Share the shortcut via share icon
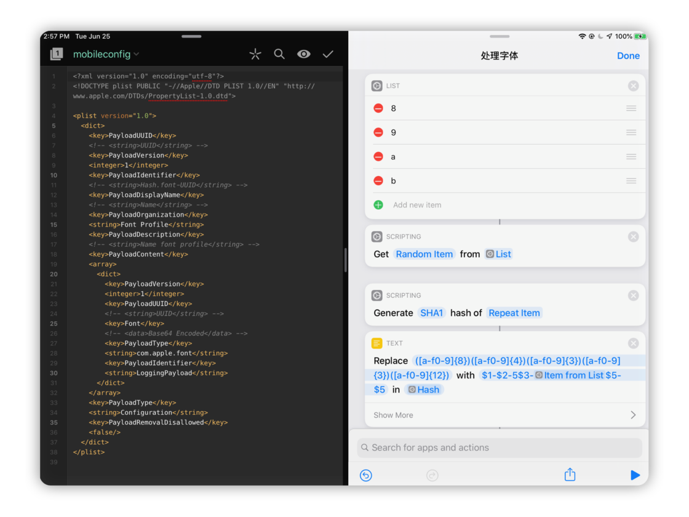689x517 pixels. [x=570, y=475]
